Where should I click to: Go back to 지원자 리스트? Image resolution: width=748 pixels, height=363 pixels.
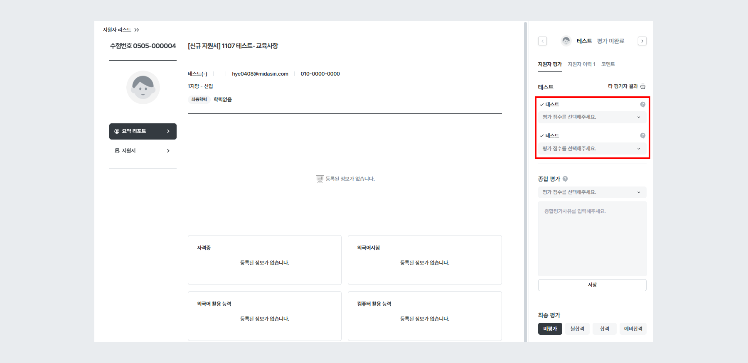[x=117, y=30]
